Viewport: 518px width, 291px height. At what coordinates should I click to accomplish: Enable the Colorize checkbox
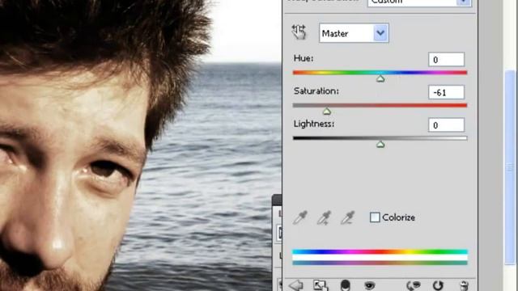coord(375,217)
